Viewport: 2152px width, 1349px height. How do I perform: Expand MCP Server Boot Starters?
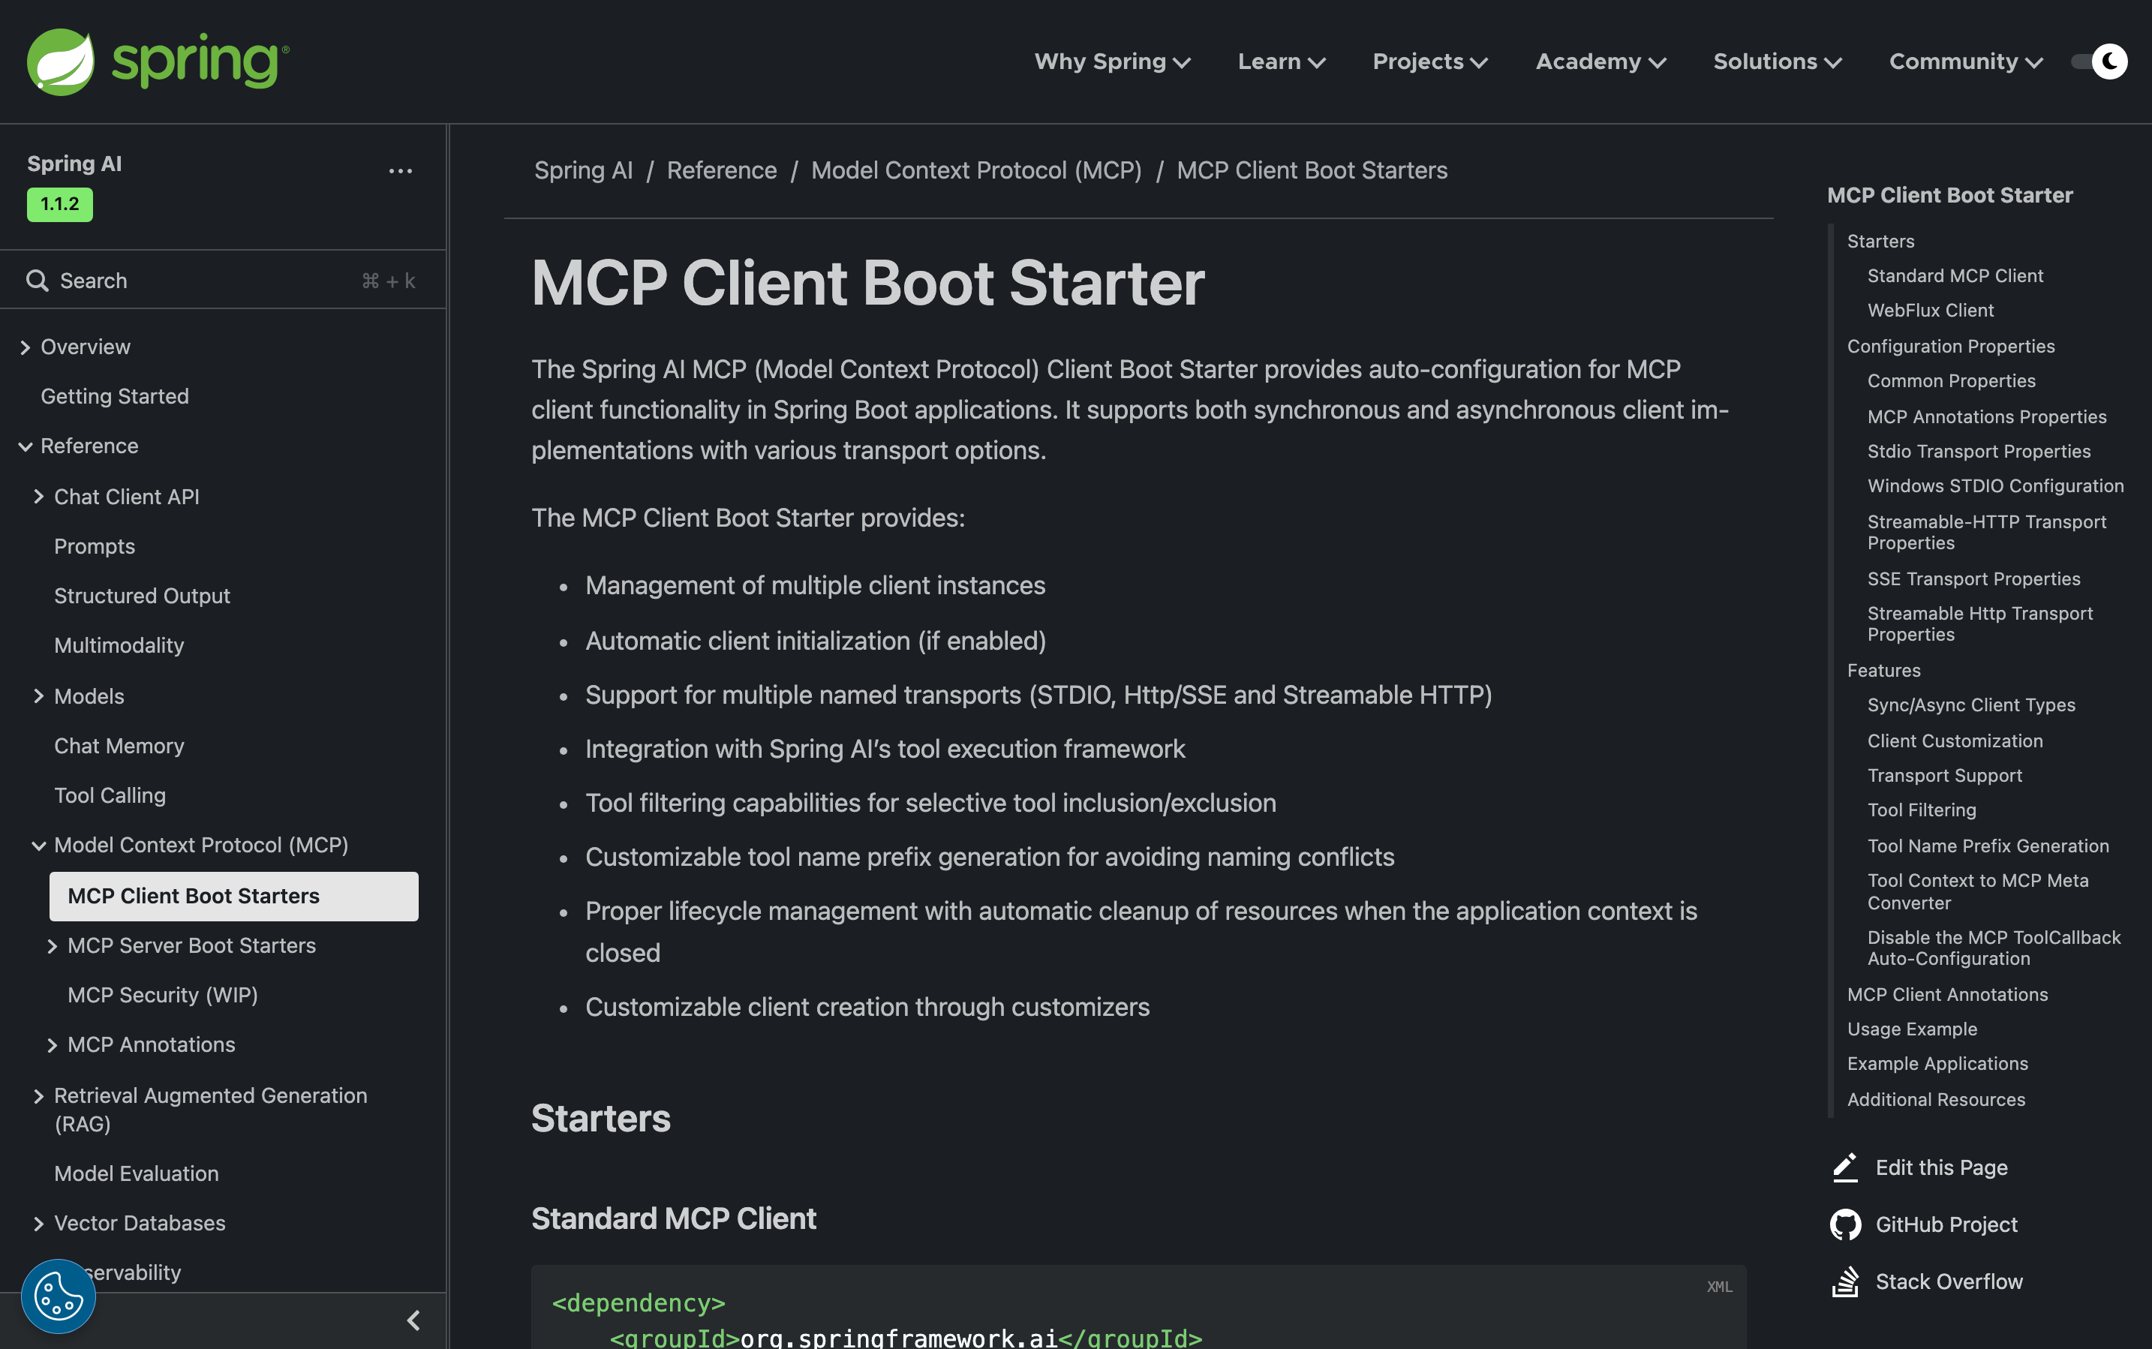pyautogui.click(x=52, y=946)
